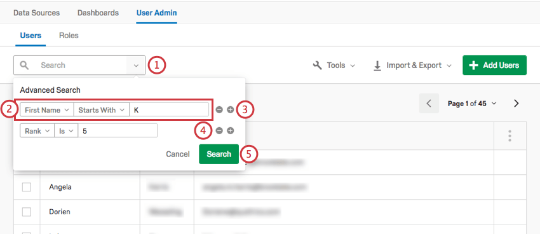Remove the First Name filter row with the minus icon
This screenshot has height=234, width=540.
tap(219, 110)
